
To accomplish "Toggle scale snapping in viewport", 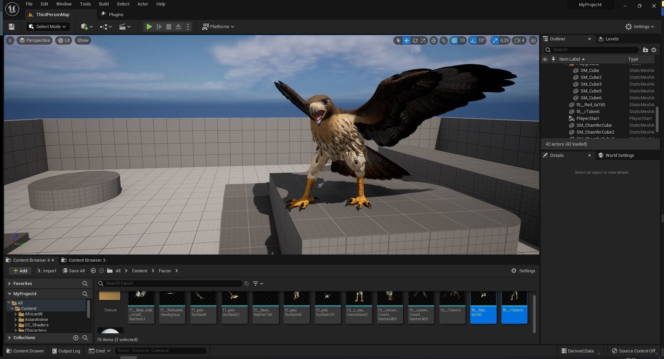I will 495,40.
